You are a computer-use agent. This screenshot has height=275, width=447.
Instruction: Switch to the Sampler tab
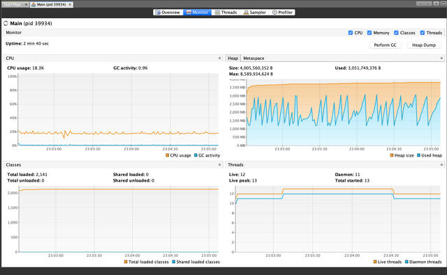[254, 13]
